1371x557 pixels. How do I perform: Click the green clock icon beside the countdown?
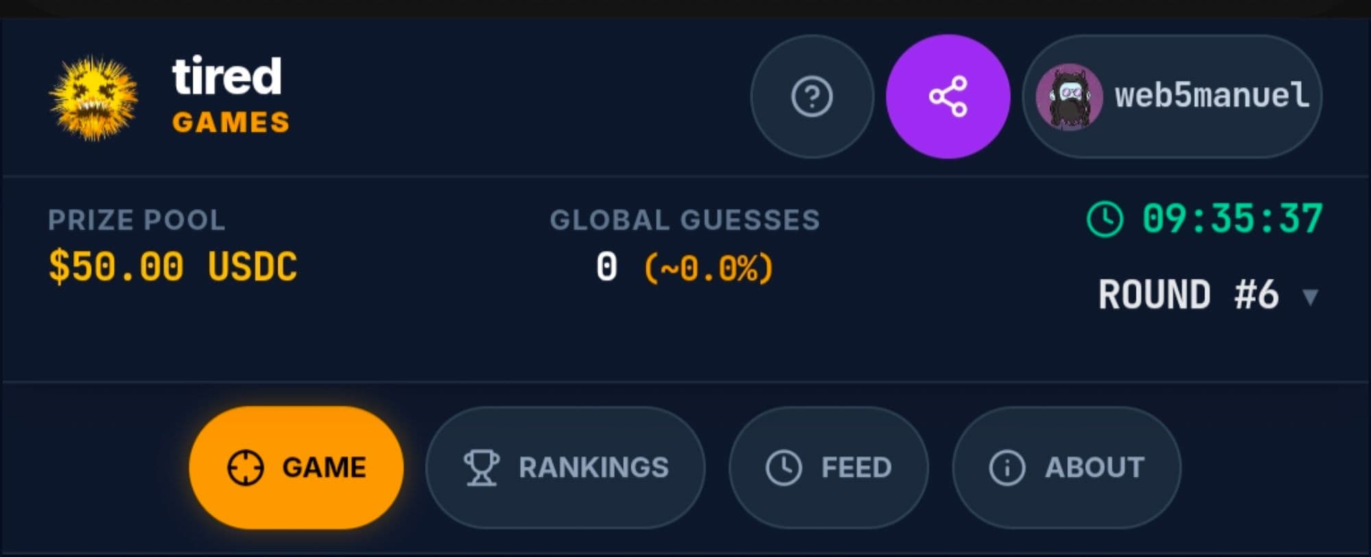(1104, 219)
